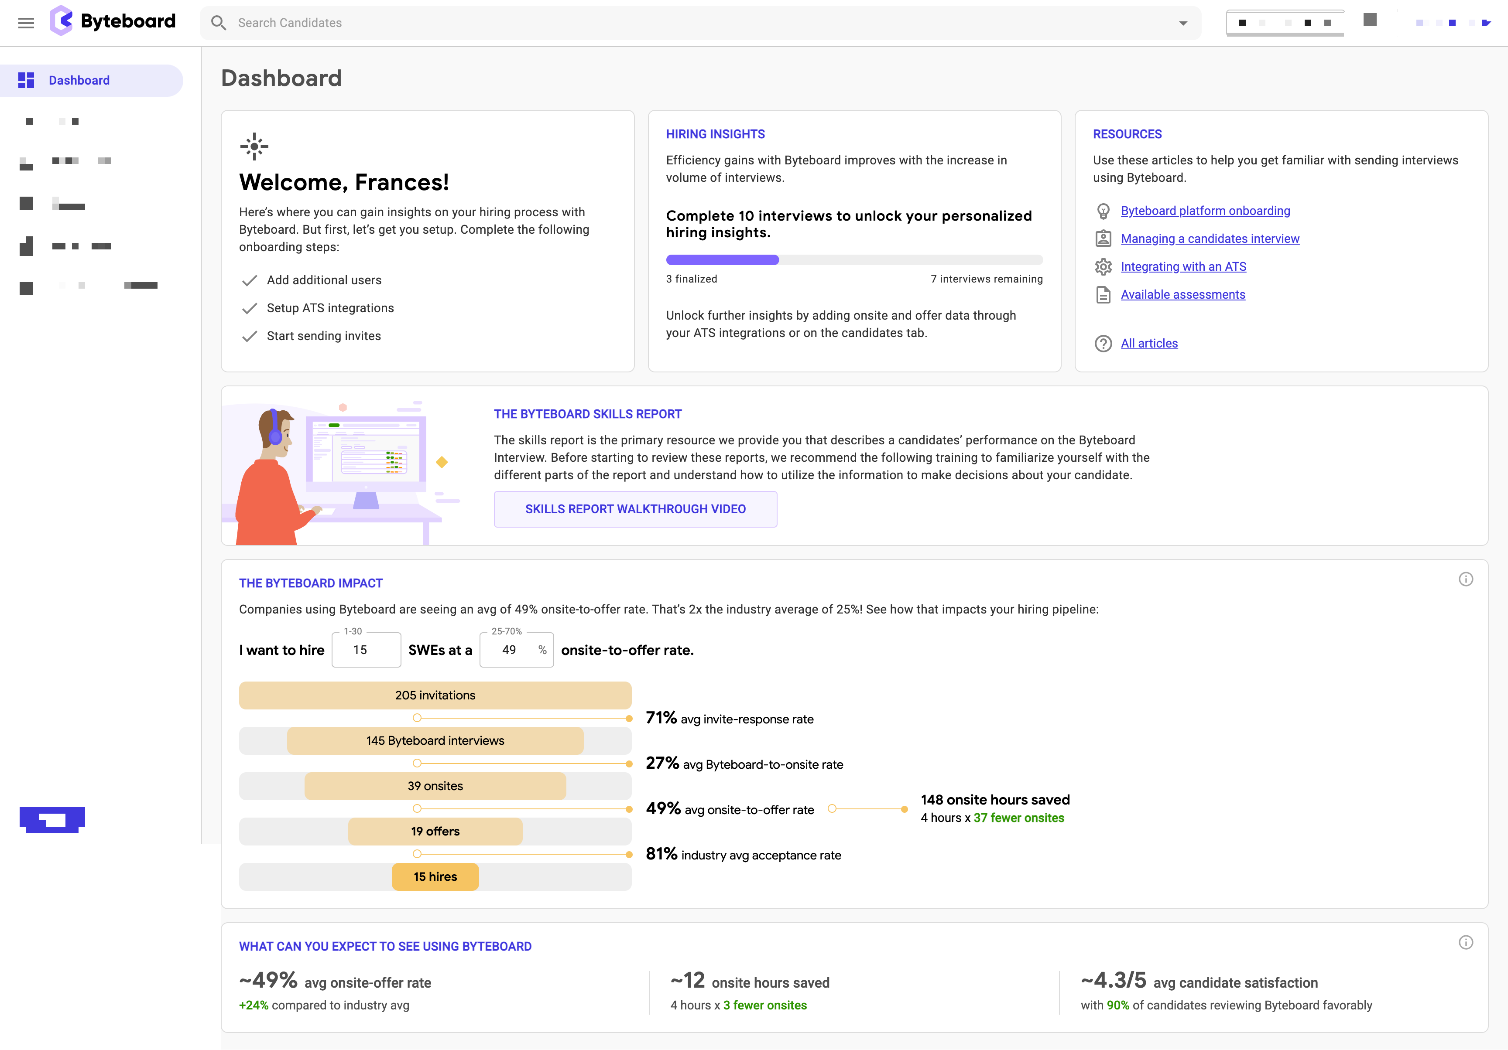Open the hamburger menu icon
Screen dimensions: 1508x1050
click(26, 23)
